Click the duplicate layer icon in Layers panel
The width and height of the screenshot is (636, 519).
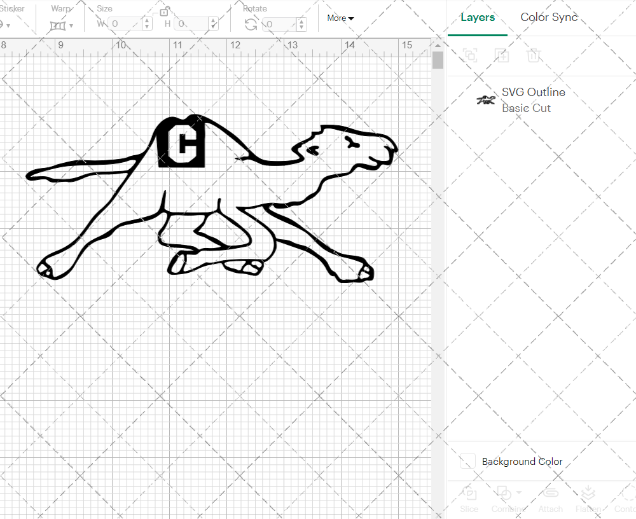[470, 55]
